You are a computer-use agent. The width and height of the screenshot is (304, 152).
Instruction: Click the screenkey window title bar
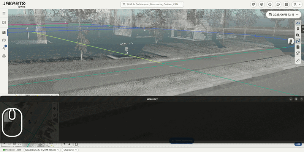tap(152, 99)
